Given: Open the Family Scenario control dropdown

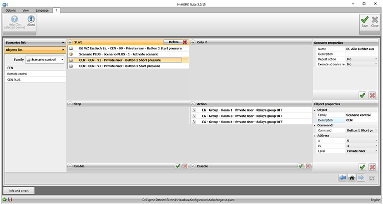Looking at the screenshot, I should click(62, 60).
